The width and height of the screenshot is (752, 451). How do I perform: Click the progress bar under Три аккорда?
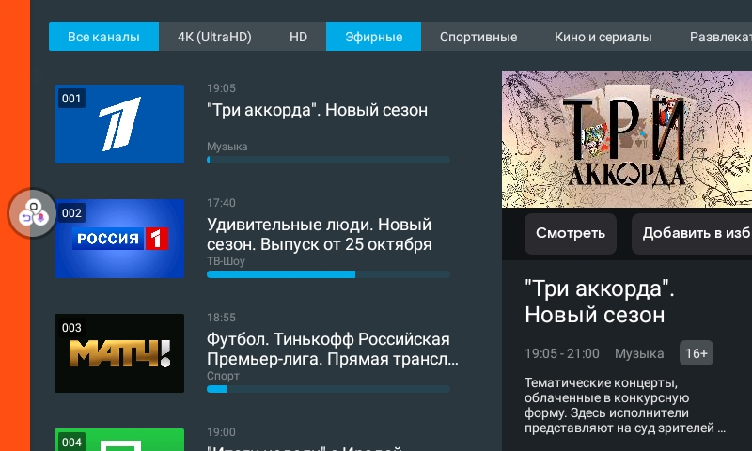pyautogui.click(x=328, y=160)
